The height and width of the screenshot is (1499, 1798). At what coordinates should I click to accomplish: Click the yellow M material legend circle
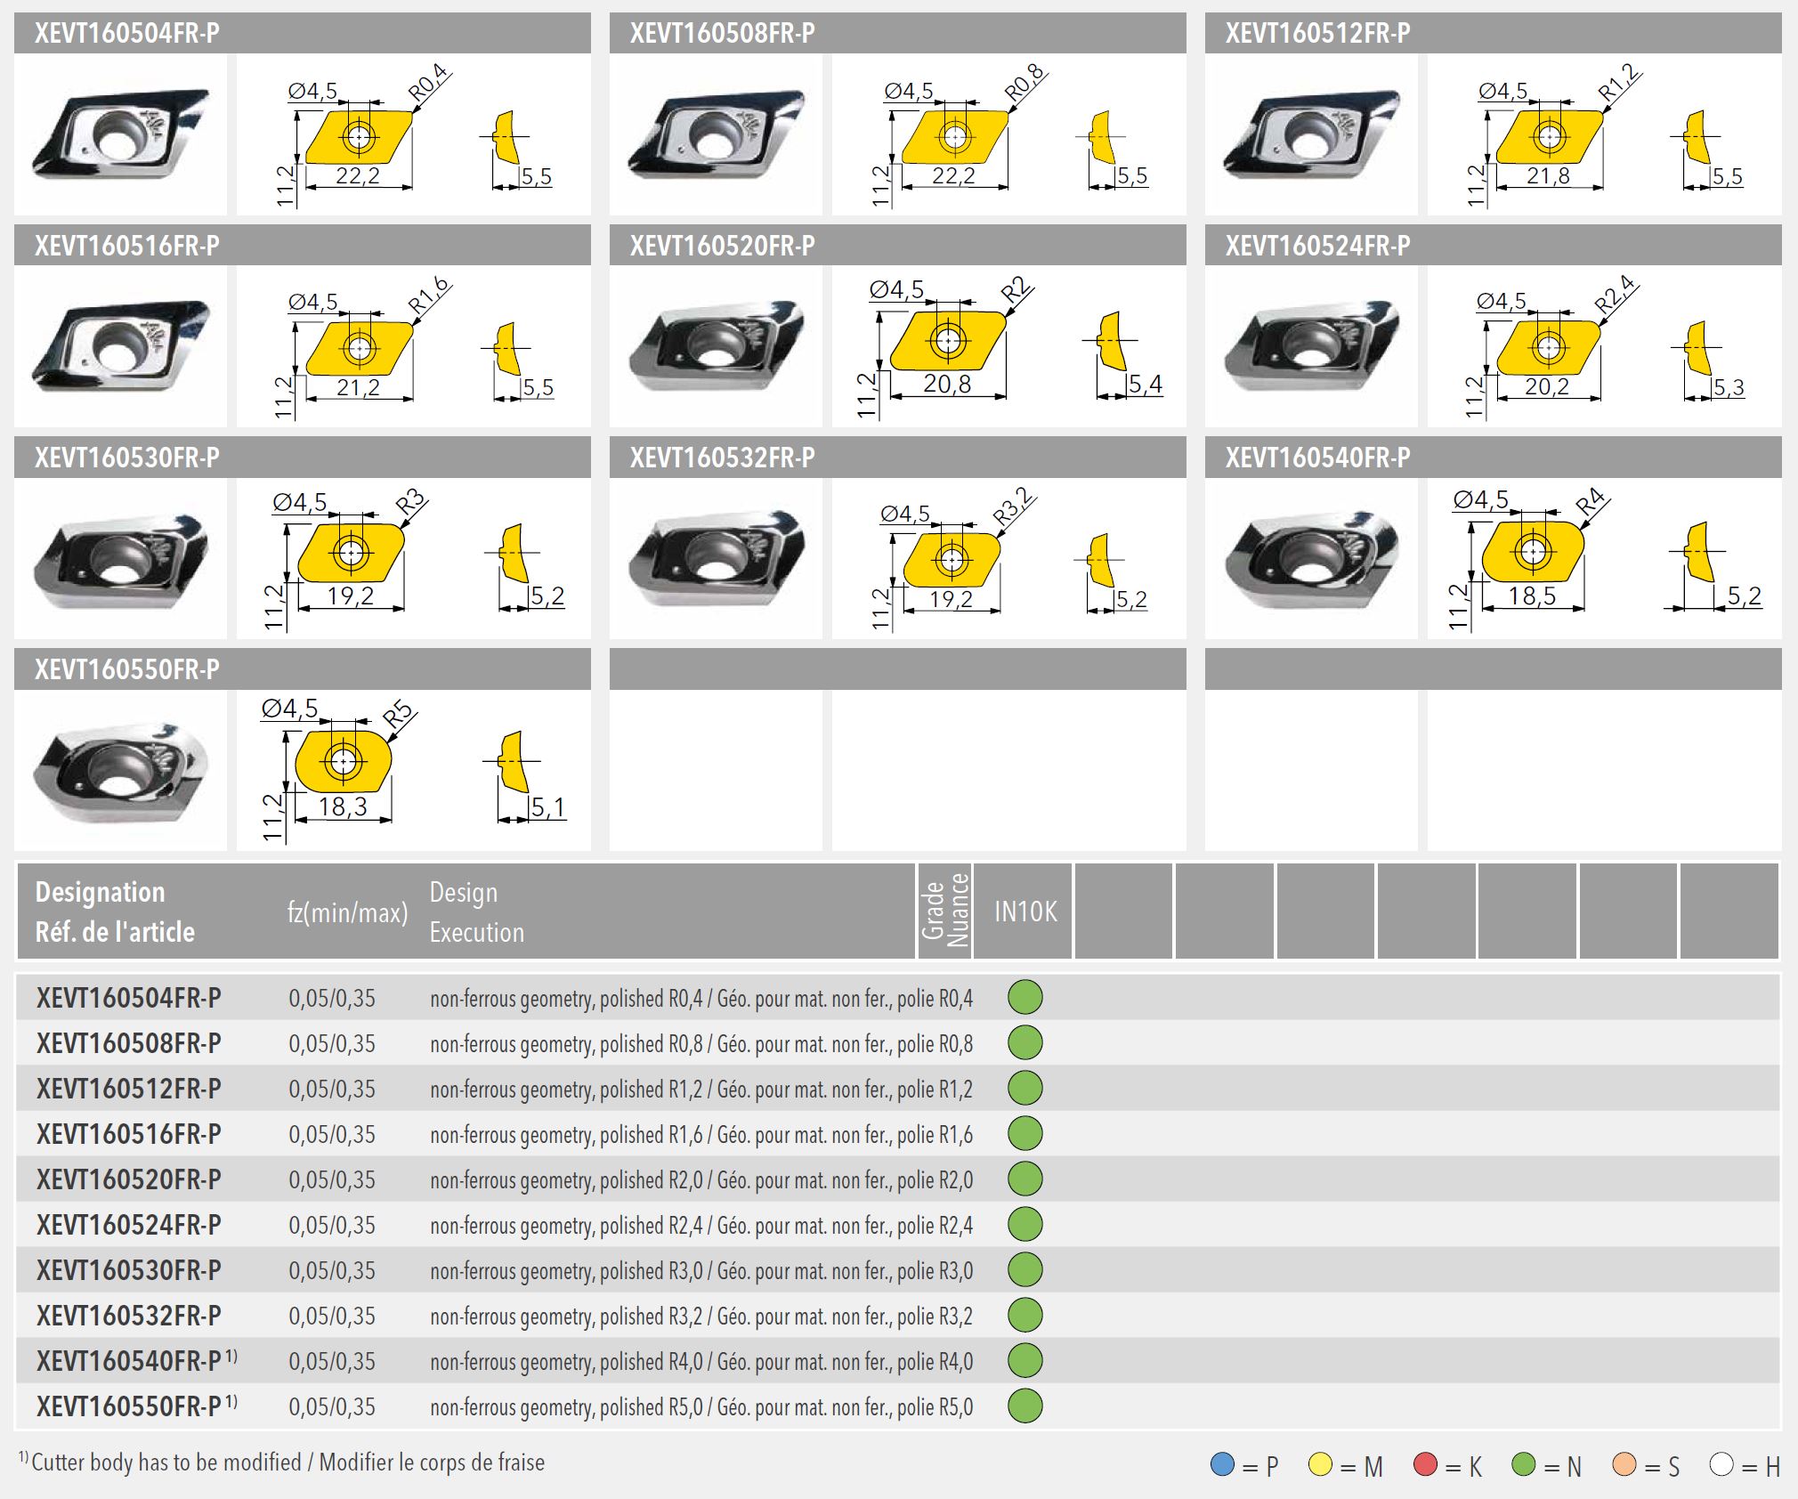[x=1320, y=1464]
